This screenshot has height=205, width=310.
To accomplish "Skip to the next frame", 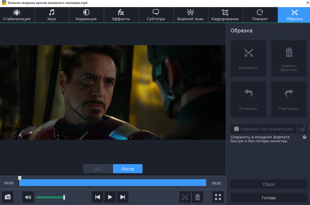I will pos(123,197).
